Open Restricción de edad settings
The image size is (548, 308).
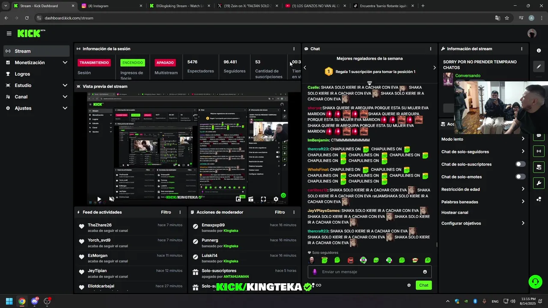(x=483, y=189)
